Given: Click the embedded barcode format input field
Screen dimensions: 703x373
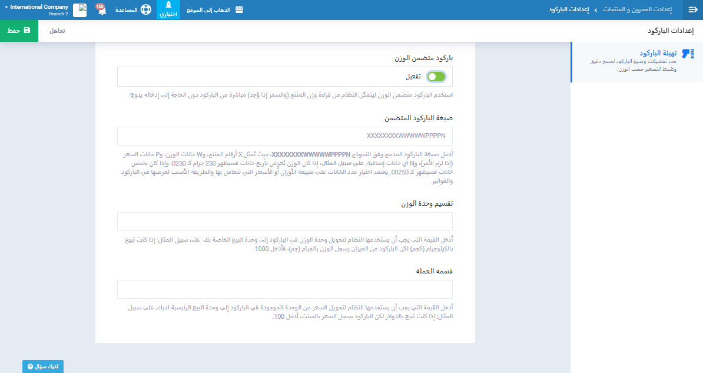Looking at the screenshot, I should (x=285, y=136).
